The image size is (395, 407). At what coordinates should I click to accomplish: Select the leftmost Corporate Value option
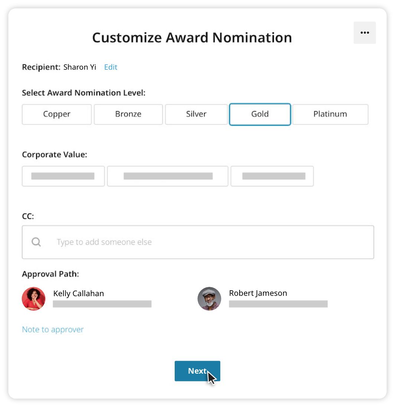point(63,176)
